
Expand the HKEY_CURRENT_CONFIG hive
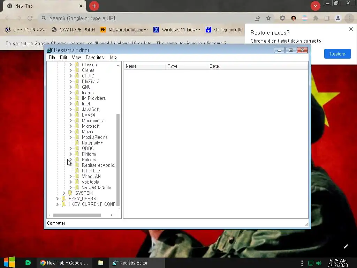(x=58, y=204)
